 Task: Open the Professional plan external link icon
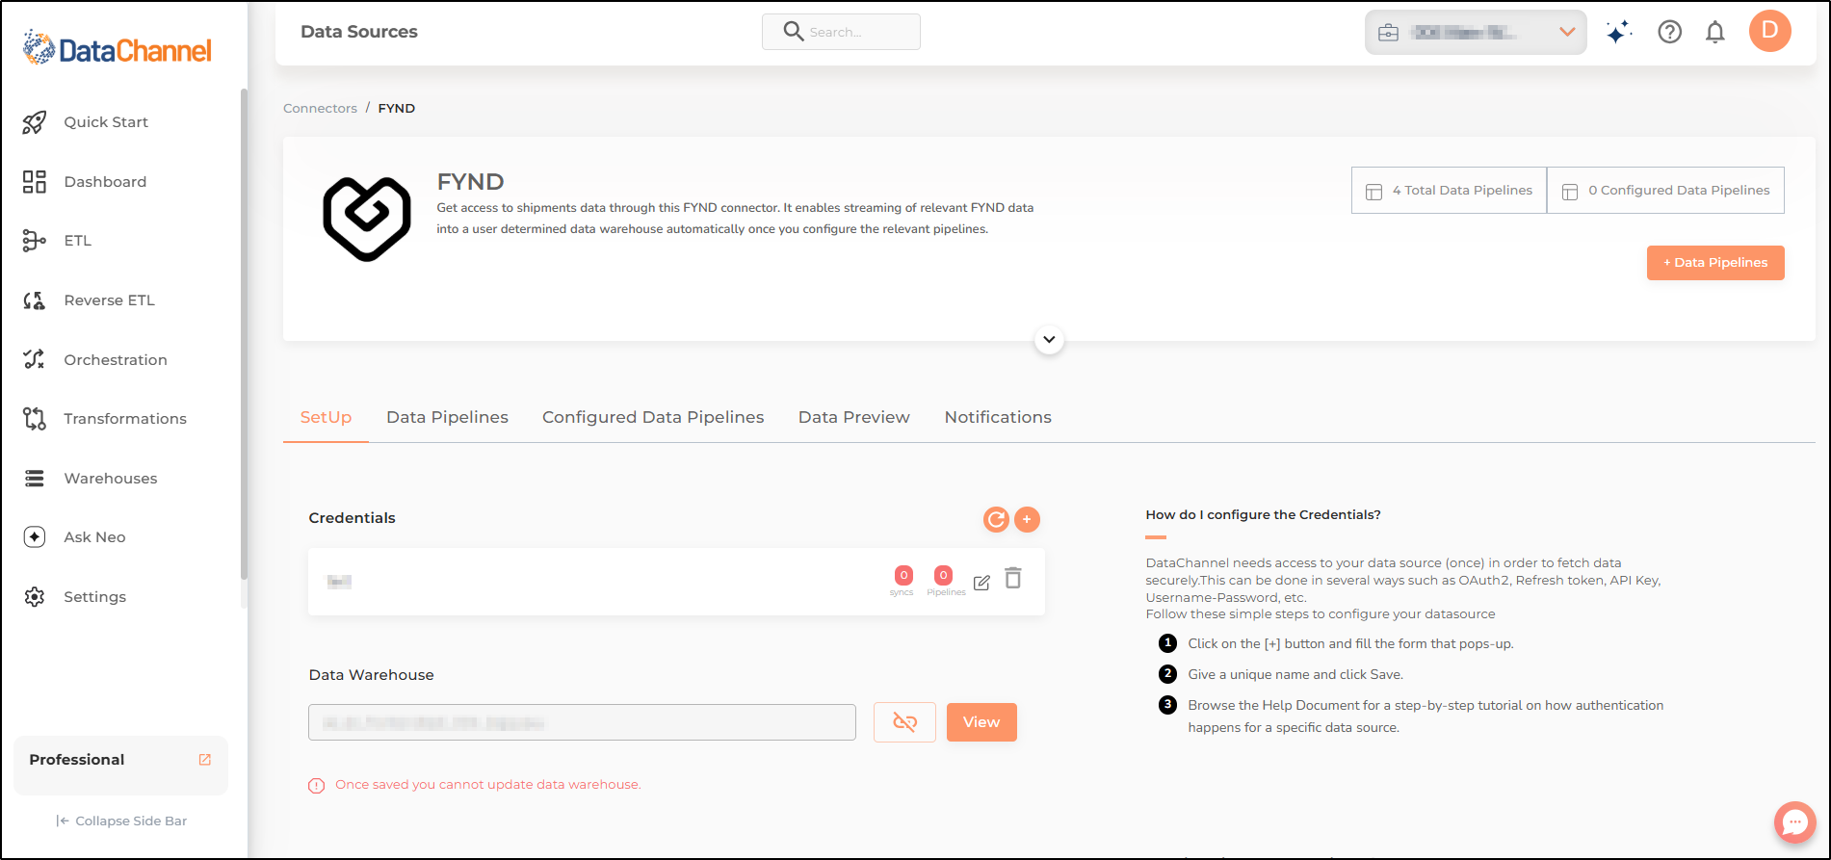[x=205, y=760]
